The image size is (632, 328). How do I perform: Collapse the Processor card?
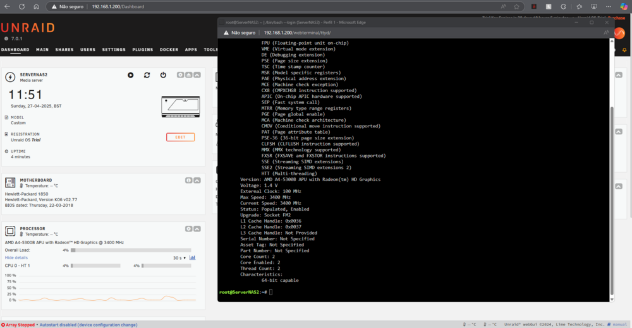click(x=197, y=228)
